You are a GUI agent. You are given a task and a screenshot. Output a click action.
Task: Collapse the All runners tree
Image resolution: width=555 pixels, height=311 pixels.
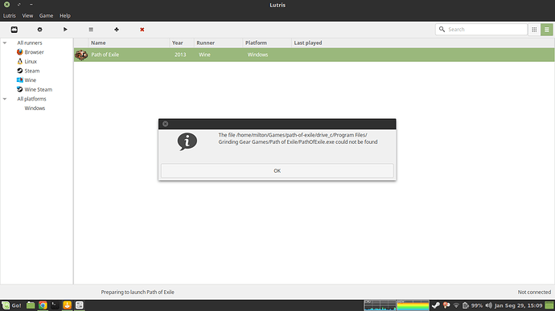click(x=5, y=43)
